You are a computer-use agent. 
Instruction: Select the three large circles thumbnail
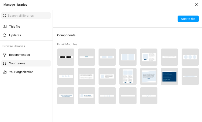click(x=190, y=57)
